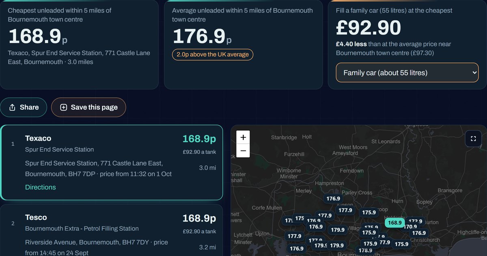Click the 'Wimborne Minster' map label

289,174
